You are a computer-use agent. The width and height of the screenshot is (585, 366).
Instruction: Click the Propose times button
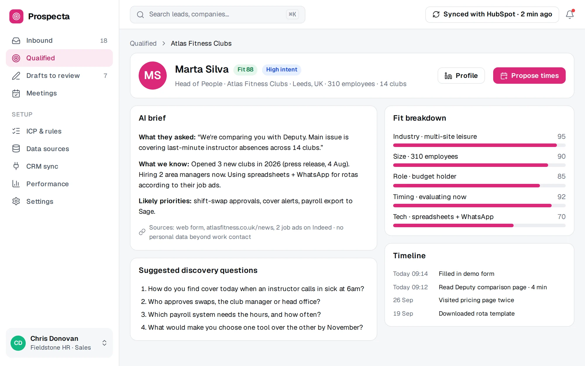529,76
